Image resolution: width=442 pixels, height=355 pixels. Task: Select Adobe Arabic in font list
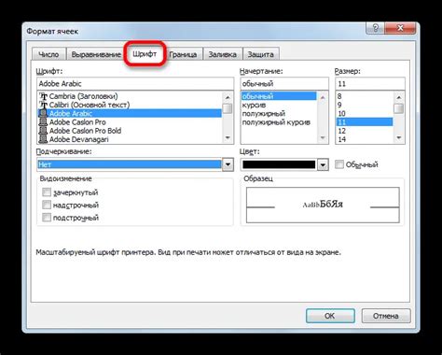pyautogui.click(x=130, y=113)
